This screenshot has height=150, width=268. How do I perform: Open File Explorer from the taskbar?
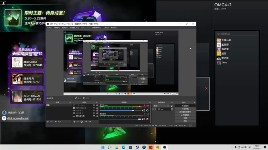(117, 147)
